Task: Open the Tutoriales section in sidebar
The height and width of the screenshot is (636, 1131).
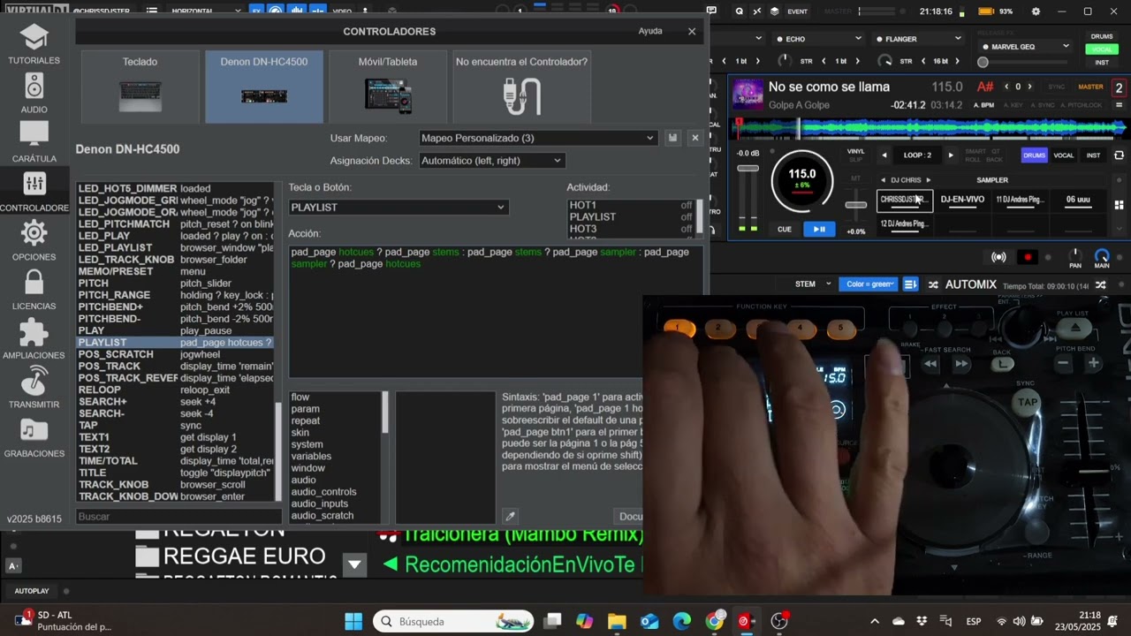Action: 34,44
